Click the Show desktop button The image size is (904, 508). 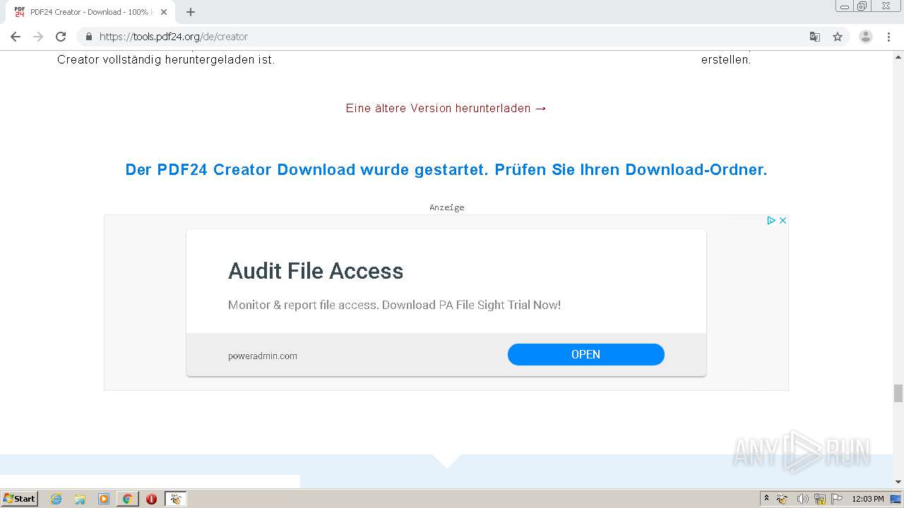pyautogui.click(x=896, y=499)
